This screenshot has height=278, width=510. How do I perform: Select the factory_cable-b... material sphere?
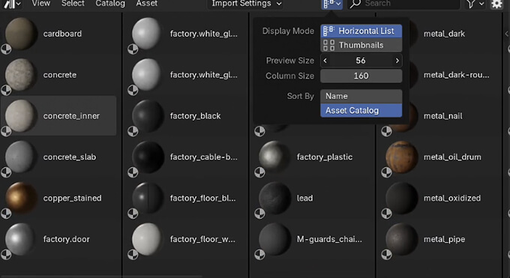[148, 157]
